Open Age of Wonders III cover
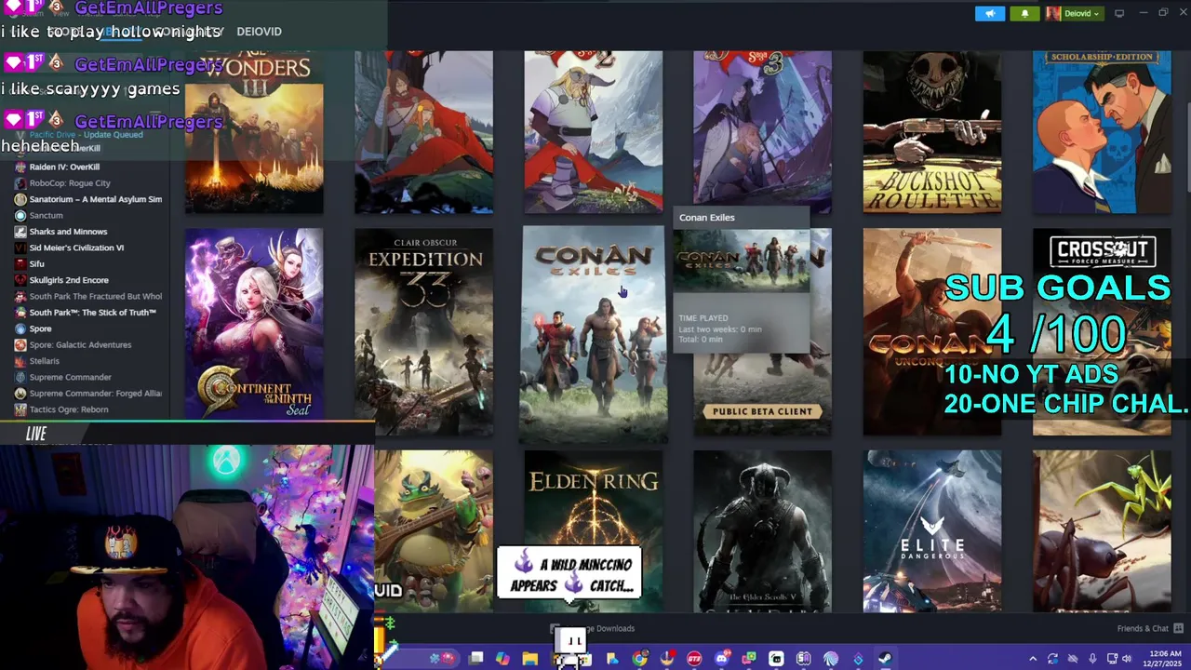1191x670 pixels. [x=254, y=132]
